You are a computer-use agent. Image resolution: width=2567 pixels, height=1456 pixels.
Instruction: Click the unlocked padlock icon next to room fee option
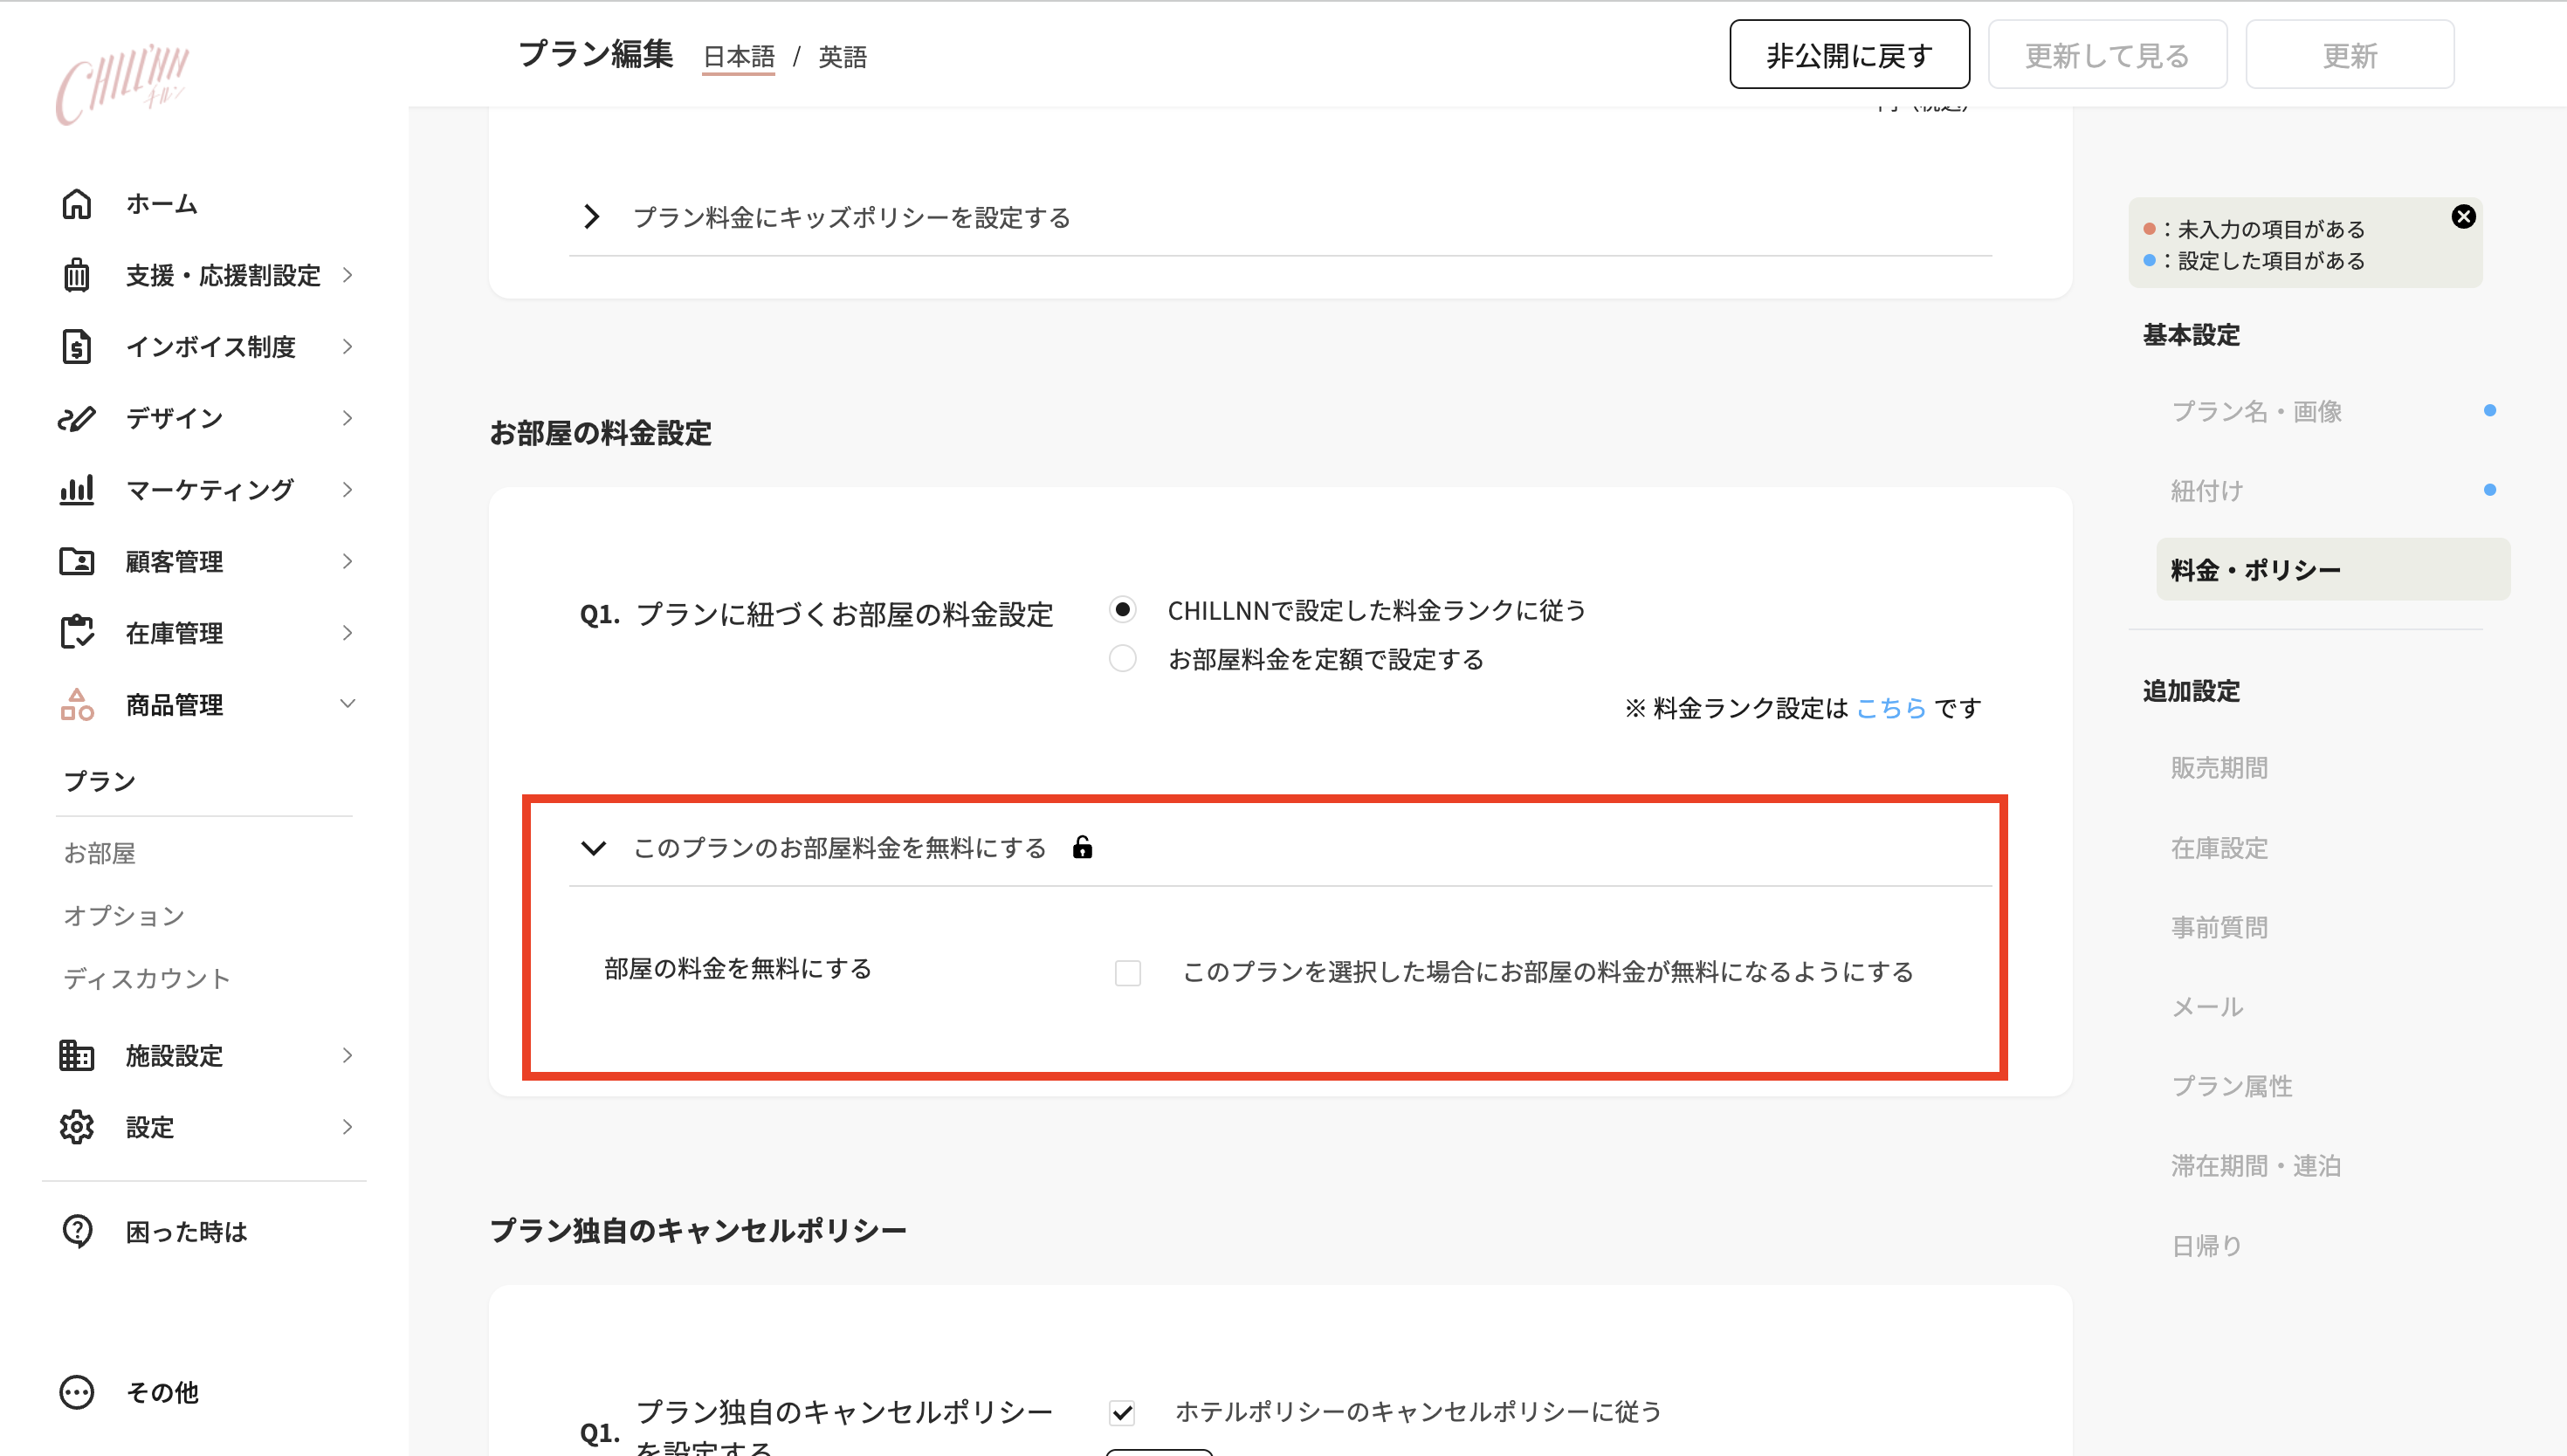tap(1083, 847)
